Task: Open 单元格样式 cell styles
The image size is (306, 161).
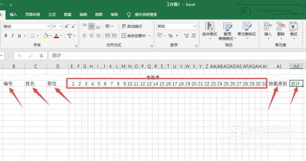Action: coord(246,31)
